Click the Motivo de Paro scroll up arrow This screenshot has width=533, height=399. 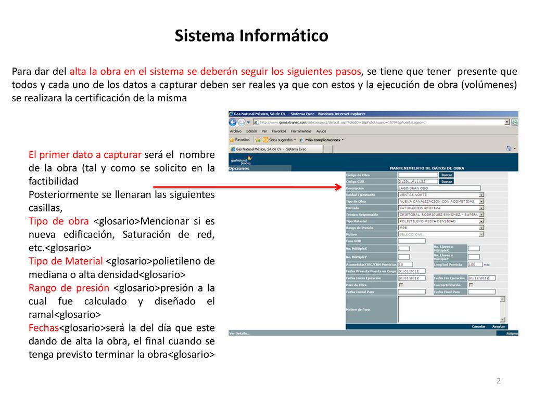503,299
